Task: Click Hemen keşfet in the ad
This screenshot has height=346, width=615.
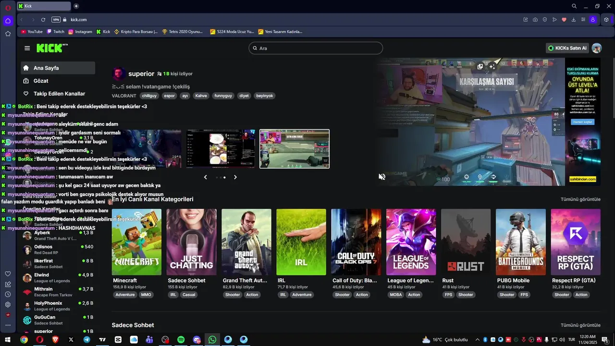Action: point(582,122)
